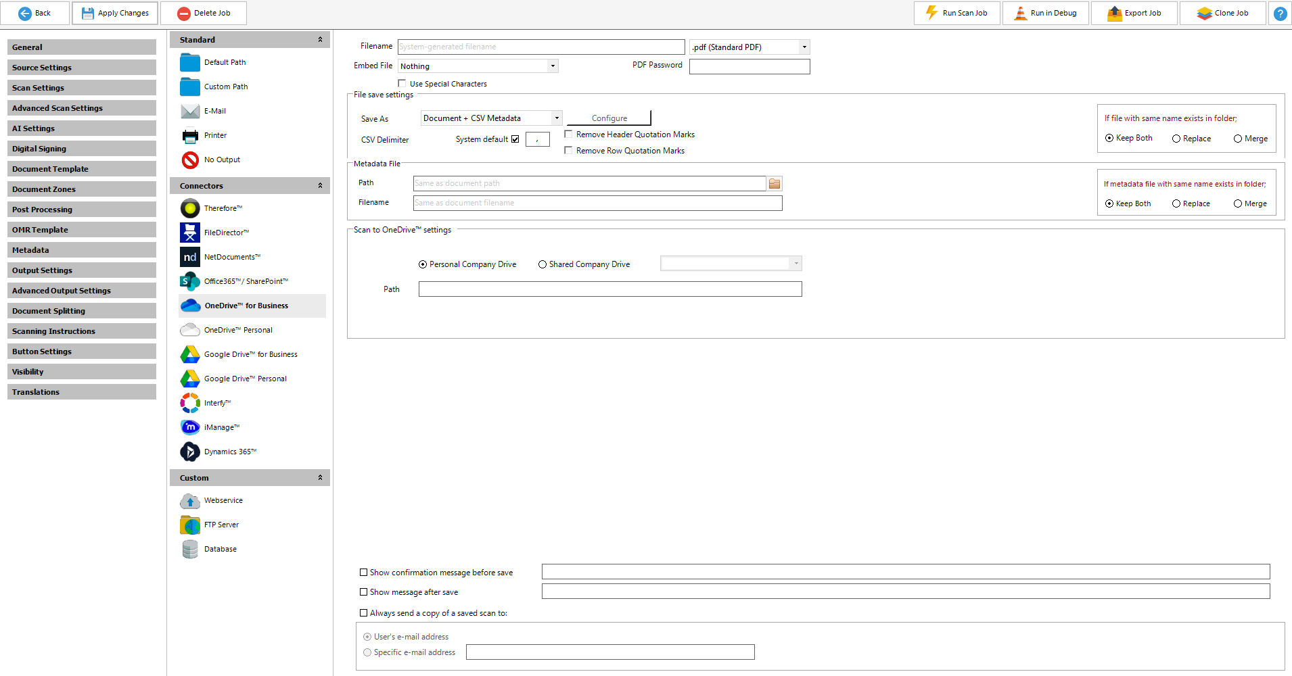Screen dimensions: 1292x676
Task: Open the Save As dropdown
Action: (557, 118)
